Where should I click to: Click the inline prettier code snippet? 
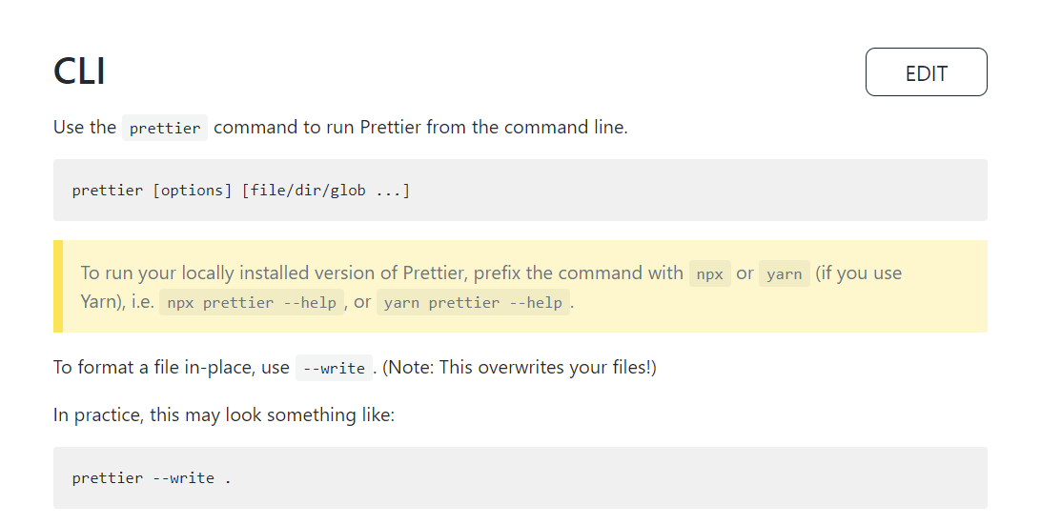165,128
